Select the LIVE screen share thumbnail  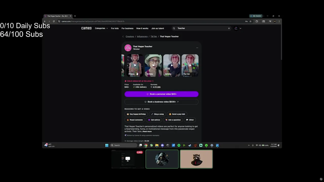pos(128,159)
